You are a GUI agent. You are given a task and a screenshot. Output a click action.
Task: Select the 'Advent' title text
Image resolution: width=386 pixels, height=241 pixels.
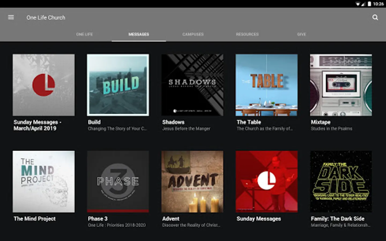pyautogui.click(x=171, y=219)
